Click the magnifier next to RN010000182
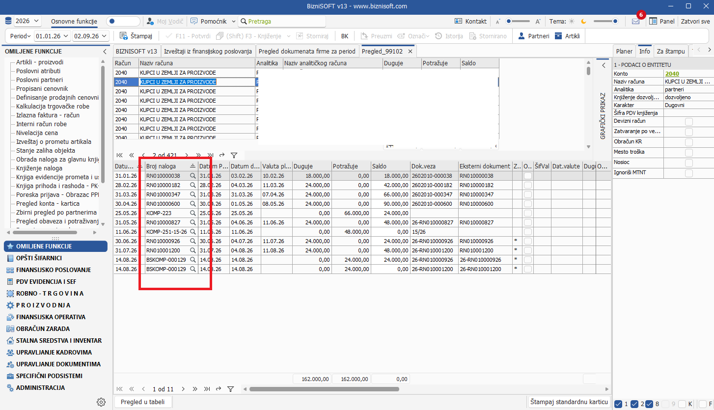Screen dimensions: 714x410 [x=193, y=185]
